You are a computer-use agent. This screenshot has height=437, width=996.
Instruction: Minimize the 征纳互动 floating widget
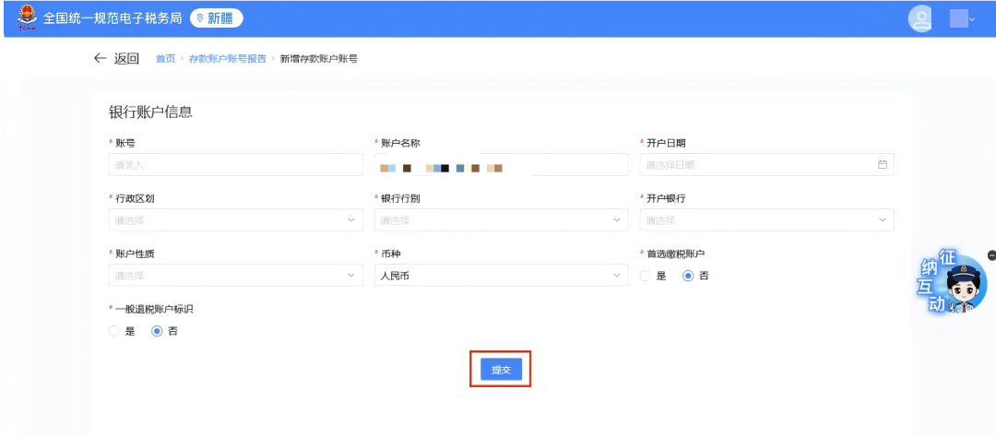tap(991, 255)
